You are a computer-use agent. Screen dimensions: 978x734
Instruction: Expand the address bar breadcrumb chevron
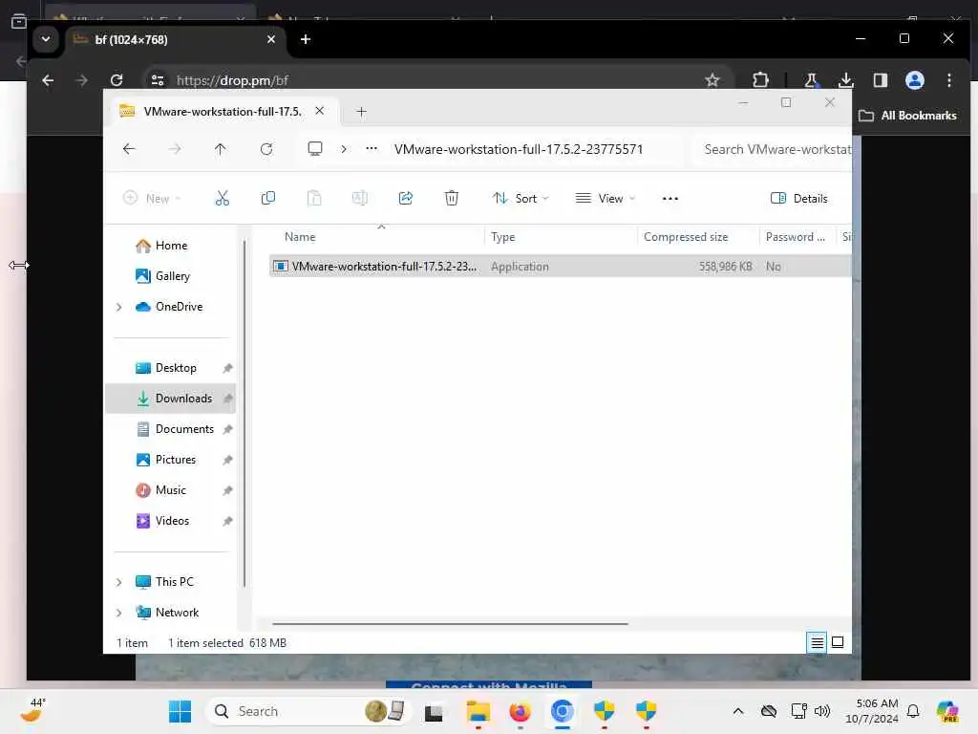coord(344,149)
